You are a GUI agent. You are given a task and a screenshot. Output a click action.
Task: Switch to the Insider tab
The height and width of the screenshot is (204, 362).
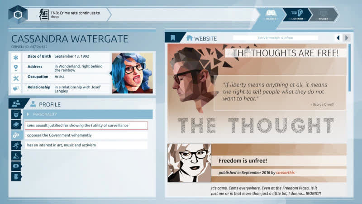coord(323,15)
